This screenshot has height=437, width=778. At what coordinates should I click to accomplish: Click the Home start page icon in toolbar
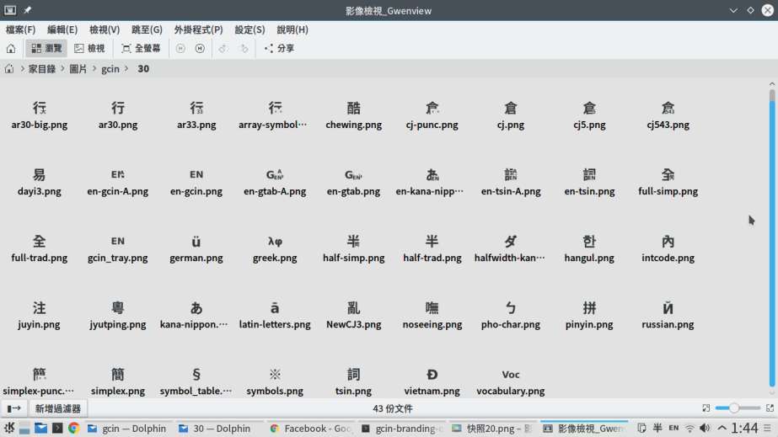tap(11, 49)
